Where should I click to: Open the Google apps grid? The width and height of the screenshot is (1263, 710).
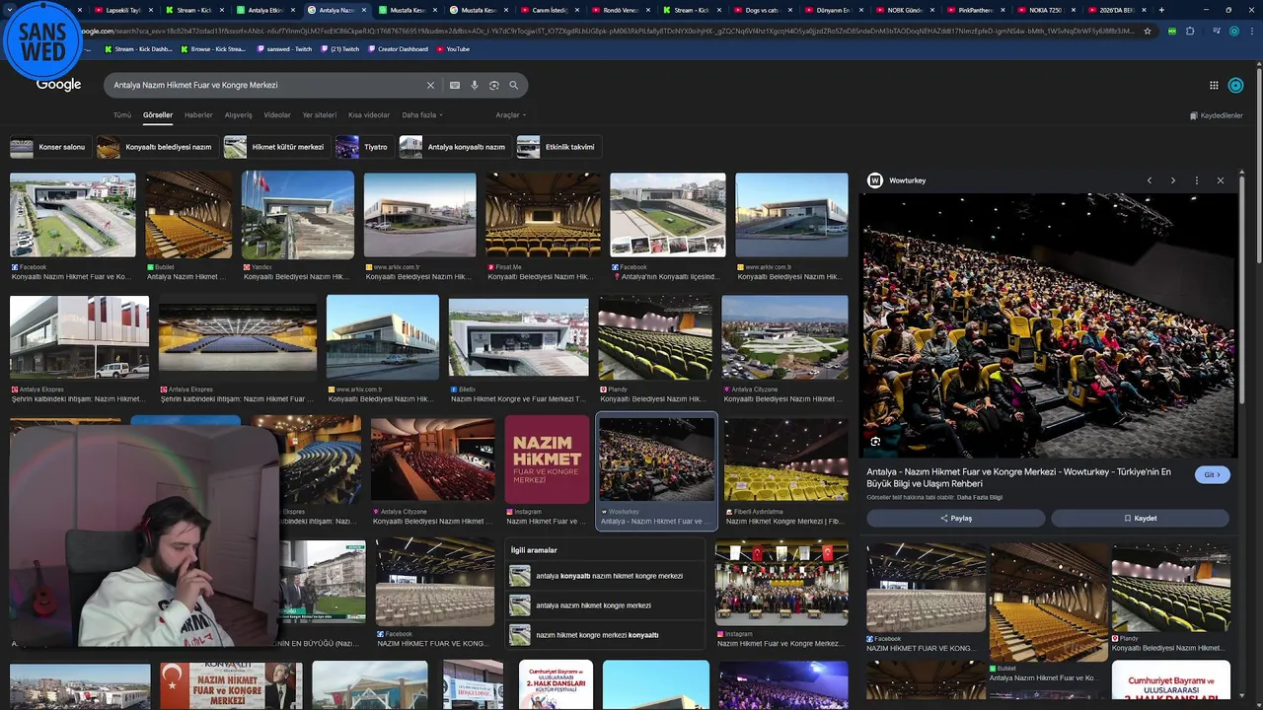1214,86
